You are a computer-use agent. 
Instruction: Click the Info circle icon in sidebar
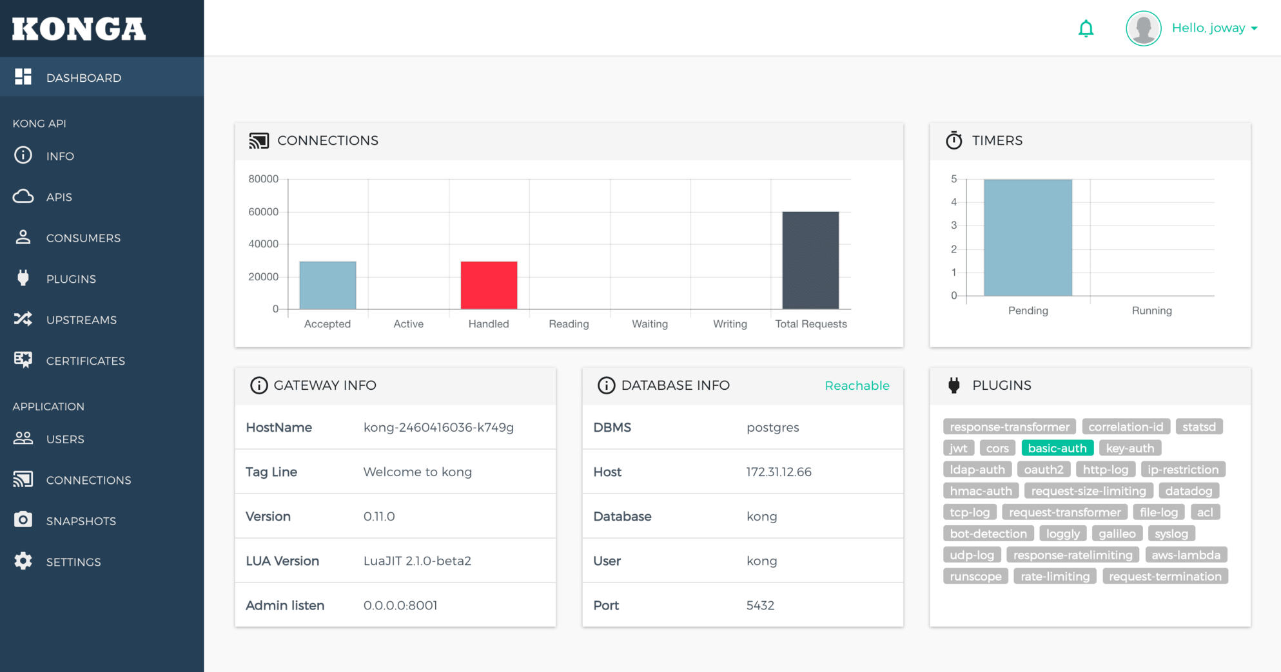tap(23, 155)
